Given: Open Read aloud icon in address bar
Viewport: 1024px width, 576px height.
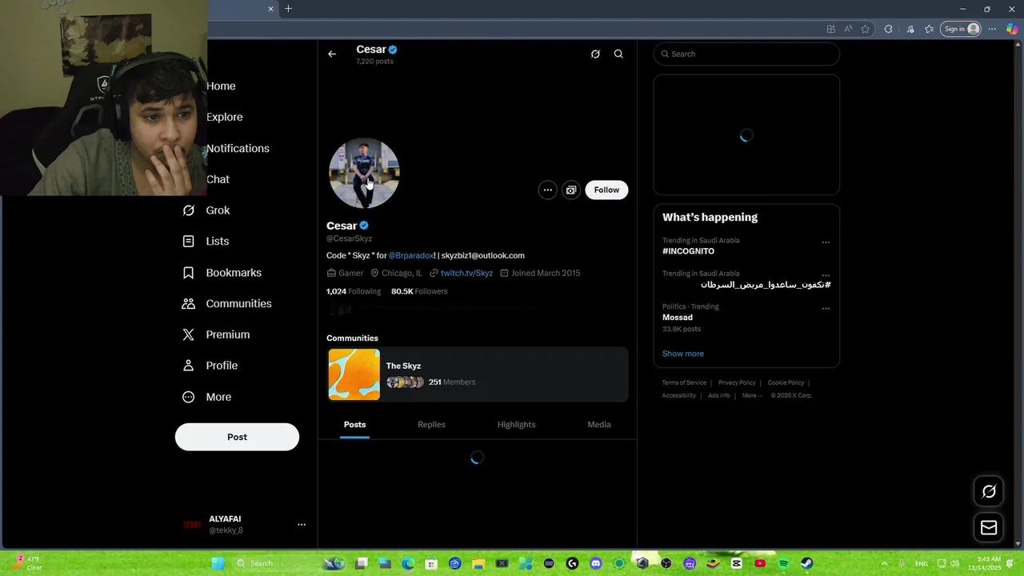Looking at the screenshot, I should [848, 29].
